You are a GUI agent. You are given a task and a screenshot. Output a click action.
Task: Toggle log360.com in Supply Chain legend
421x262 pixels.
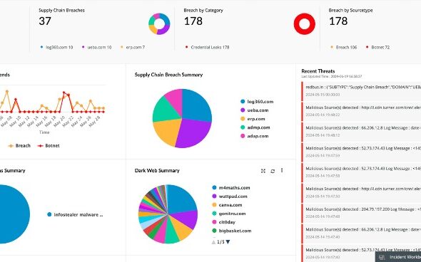[x=257, y=102]
